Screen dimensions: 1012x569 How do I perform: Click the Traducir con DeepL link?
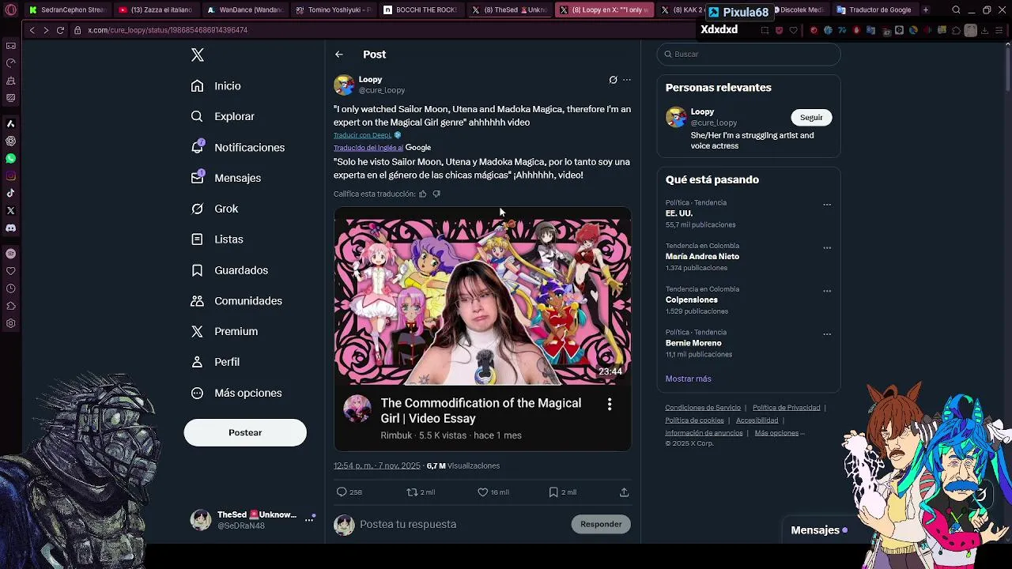(x=362, y=135)
